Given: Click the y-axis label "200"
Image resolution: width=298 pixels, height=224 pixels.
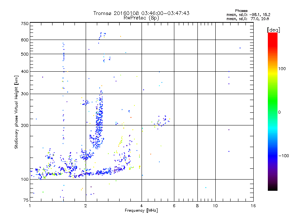Looking at the screenshot, I should tap(25, 125).
